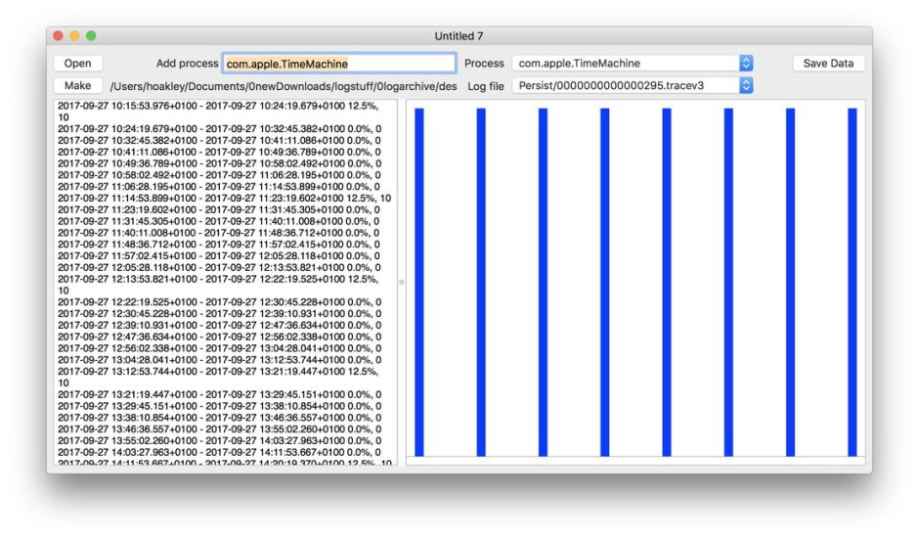Click the green zoom window button
Screen dimensions: 919x540
coord(91,36)
